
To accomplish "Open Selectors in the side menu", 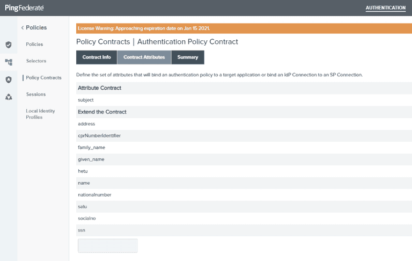I will [36, 61].
